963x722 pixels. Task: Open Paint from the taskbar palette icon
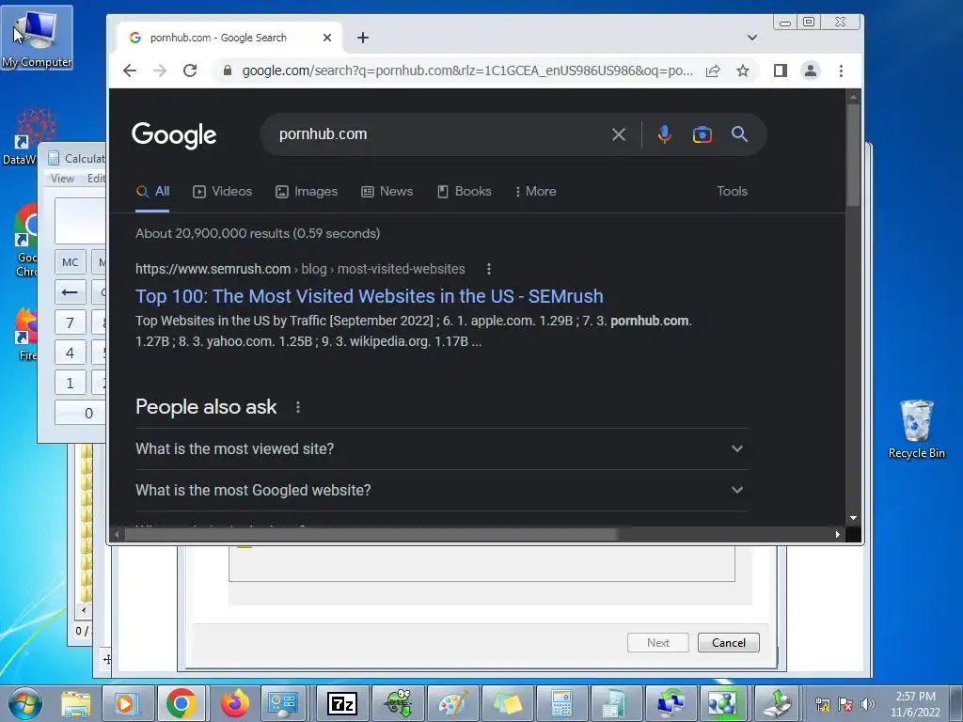tap(452, 703)
